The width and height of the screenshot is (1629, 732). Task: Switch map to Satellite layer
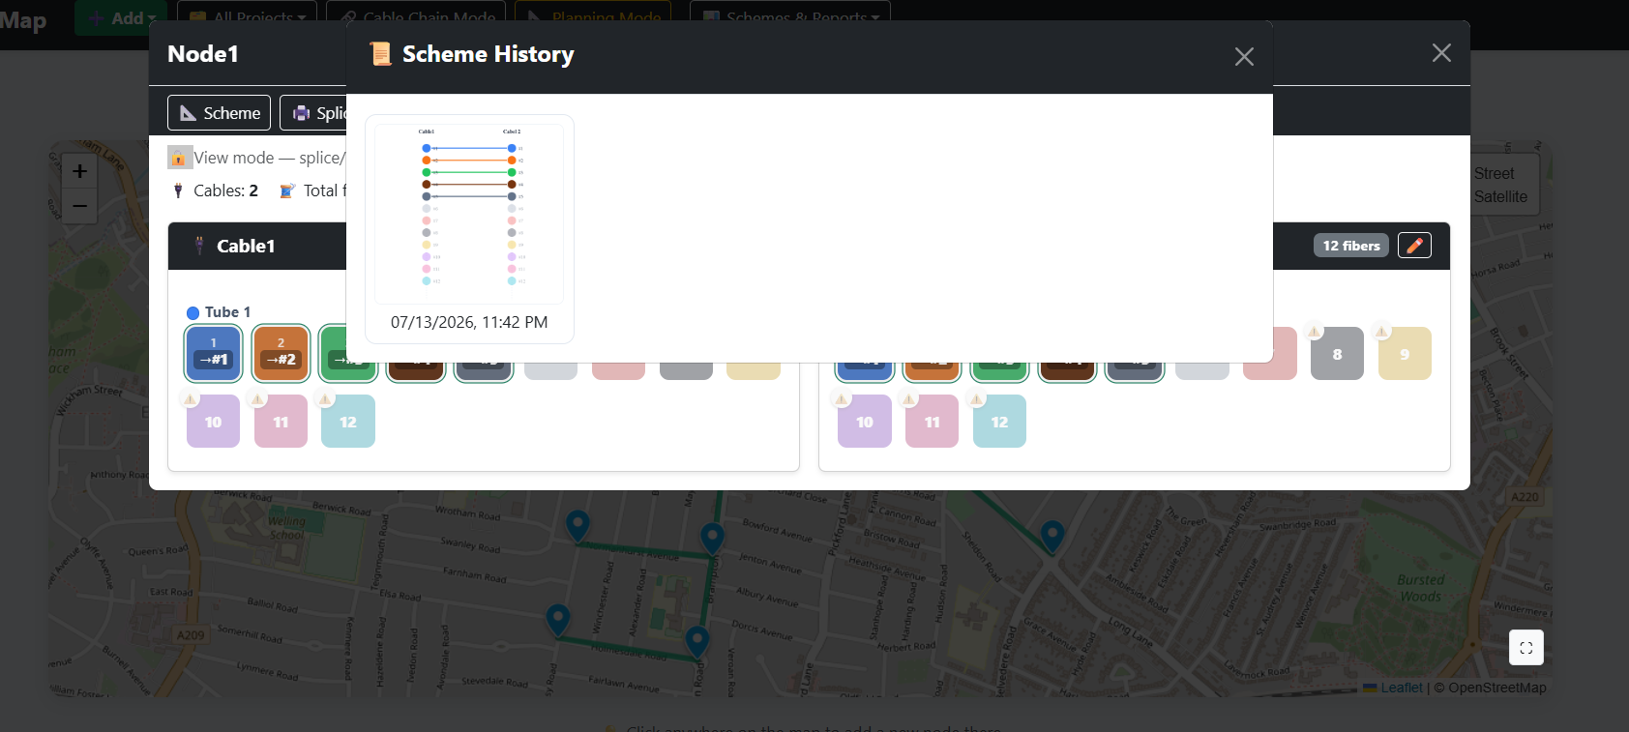pos(1500,196)
